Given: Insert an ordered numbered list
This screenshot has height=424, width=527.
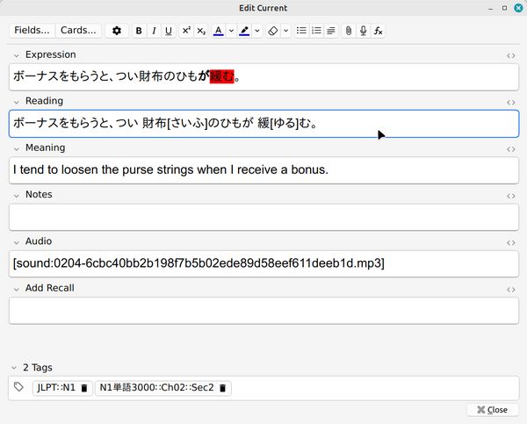Looking at the screenshot, I should (316, 31).
